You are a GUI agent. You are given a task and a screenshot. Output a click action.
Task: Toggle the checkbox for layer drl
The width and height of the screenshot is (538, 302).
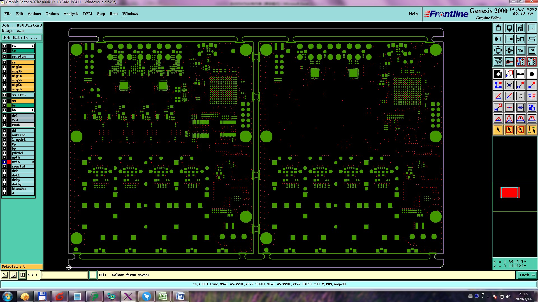tap(4, 116)
